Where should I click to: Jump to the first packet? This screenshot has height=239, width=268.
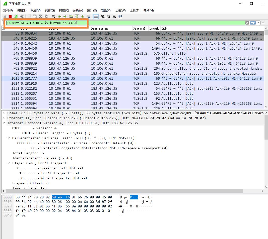77,17
